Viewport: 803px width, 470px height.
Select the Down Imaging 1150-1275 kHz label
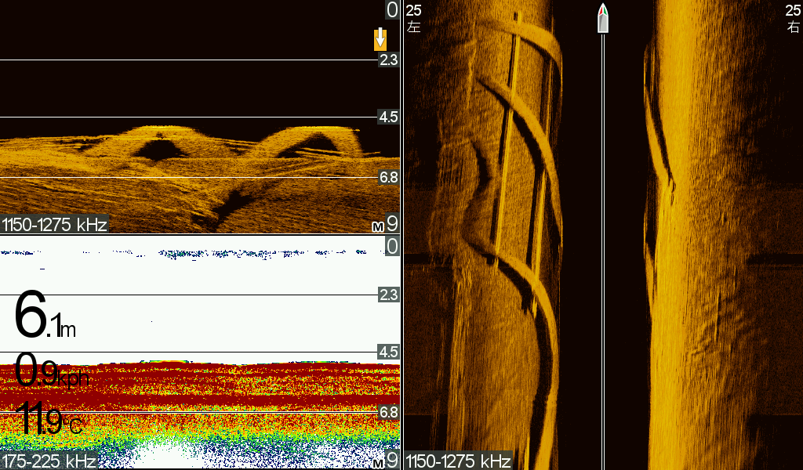[x=54, y=226]
